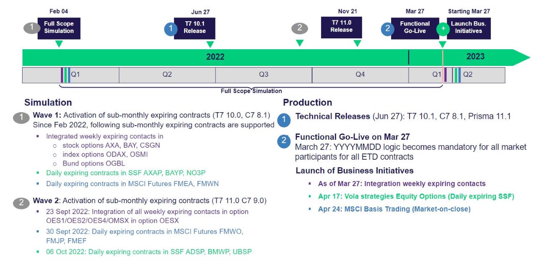Image resolution: width=551 pixels, height=277 pixels.
Task: Click the Full Scope Simulation milestone box
Action: pos(59,28)
